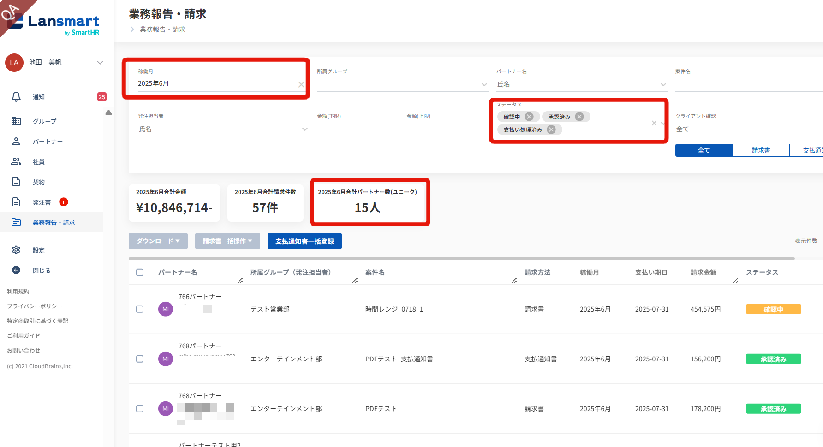Open the ダウンロード dropdown button

[x=158, y=241]
